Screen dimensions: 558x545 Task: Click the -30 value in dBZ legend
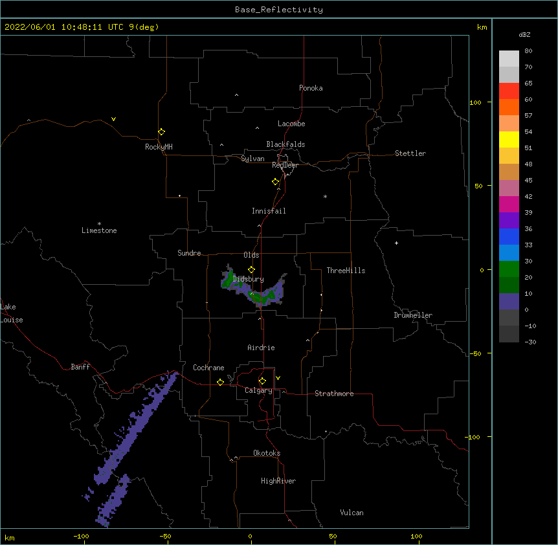click(530, 342)
